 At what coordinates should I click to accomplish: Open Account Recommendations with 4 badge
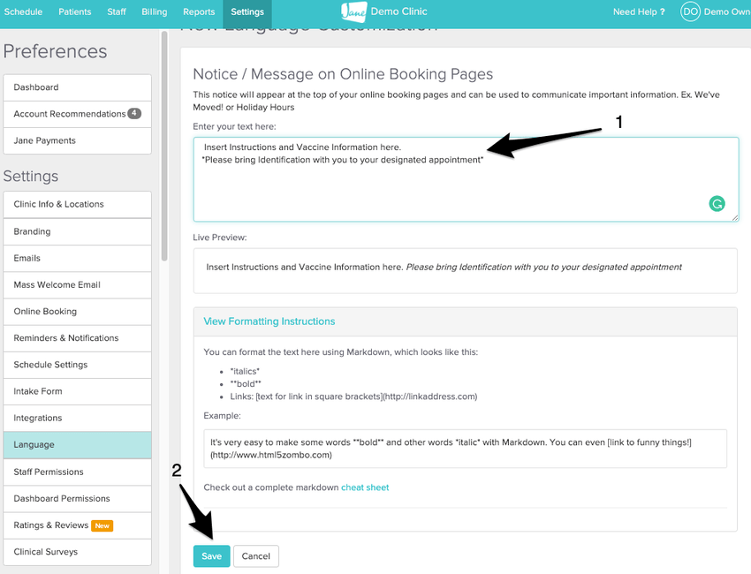pos(77,114)
